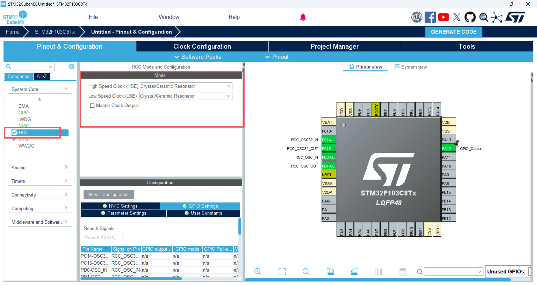Click the Reset Configuration button
Screen dimensions: 537x285
[x=109, y=195]
